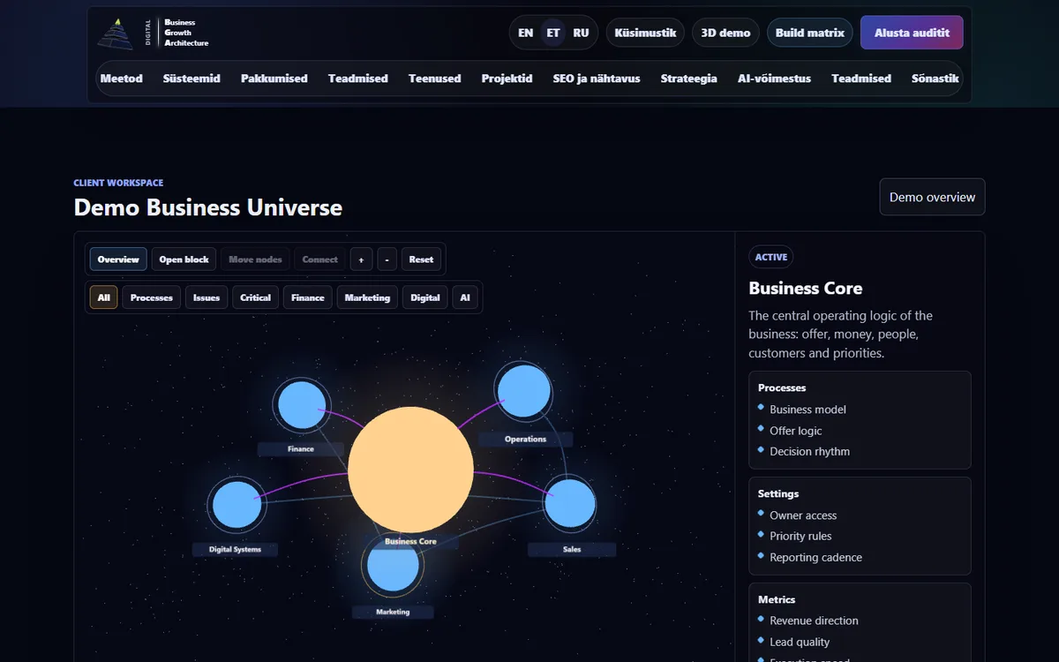Click the Demo overview button

tap(932, 197)
